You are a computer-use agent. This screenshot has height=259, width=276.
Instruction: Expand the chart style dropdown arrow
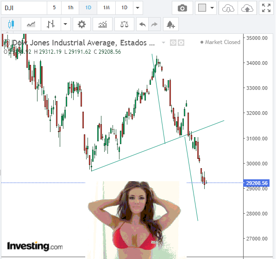point(65,24)
